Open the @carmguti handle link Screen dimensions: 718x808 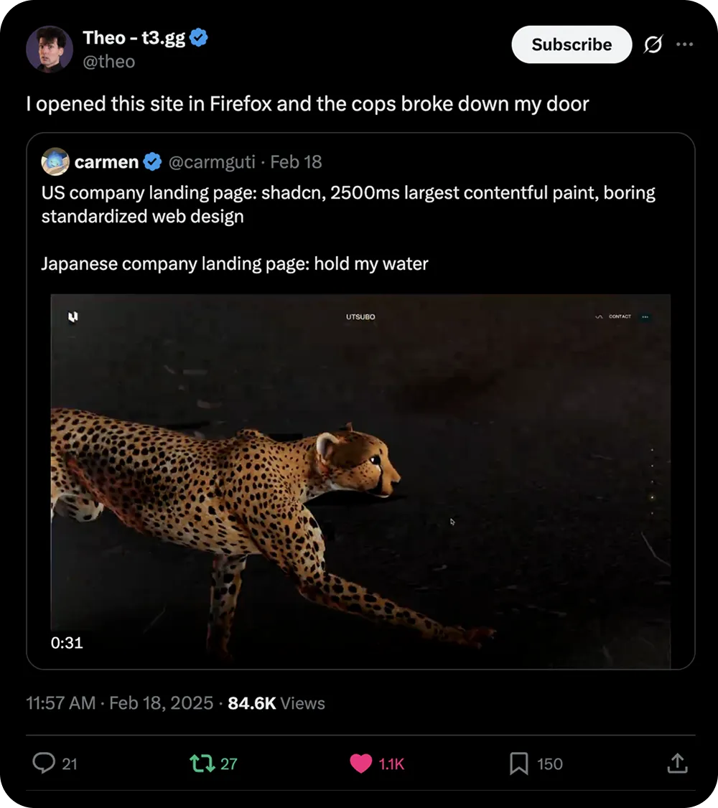pos(211,162)
